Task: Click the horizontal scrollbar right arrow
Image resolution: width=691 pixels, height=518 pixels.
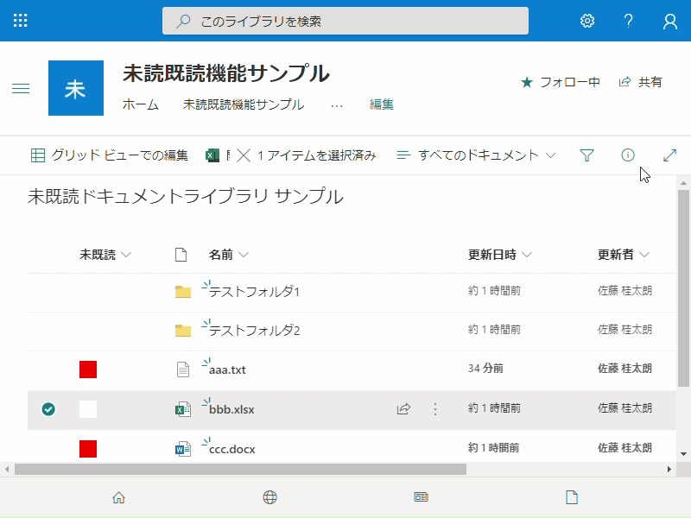Action: coord(669,470)
